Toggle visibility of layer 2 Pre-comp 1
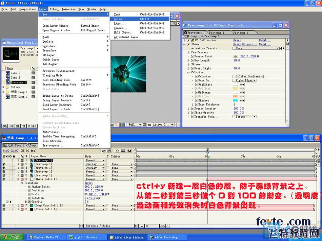The image size is (322, 241). coord(4,164)
